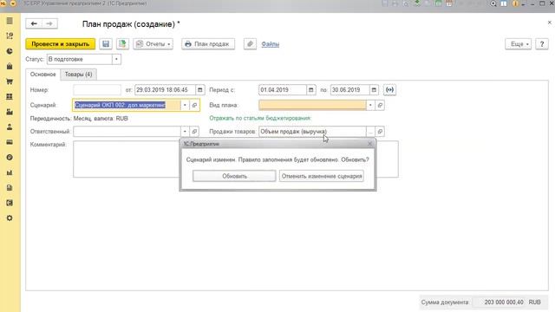
Task: Open the sidebar section icon above the gear
Action: (10, 203)
